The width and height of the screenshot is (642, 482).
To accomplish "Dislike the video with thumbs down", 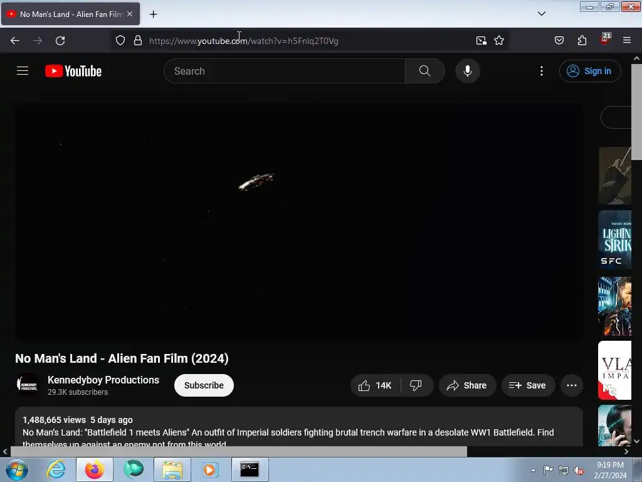I will [416, 385].
